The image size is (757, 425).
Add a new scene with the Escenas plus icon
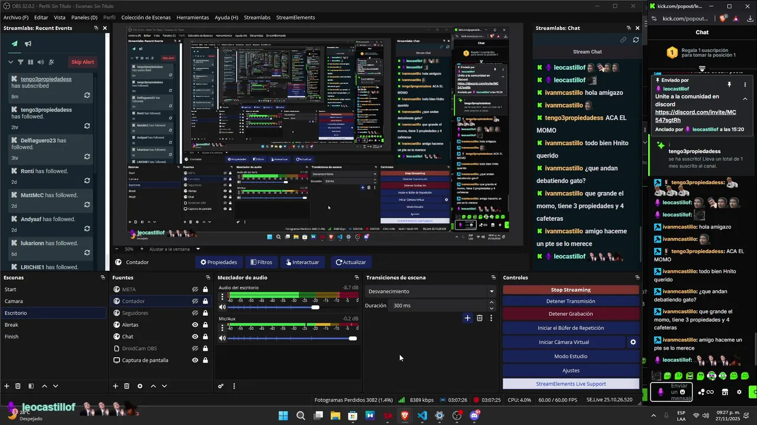pos(7,386)
